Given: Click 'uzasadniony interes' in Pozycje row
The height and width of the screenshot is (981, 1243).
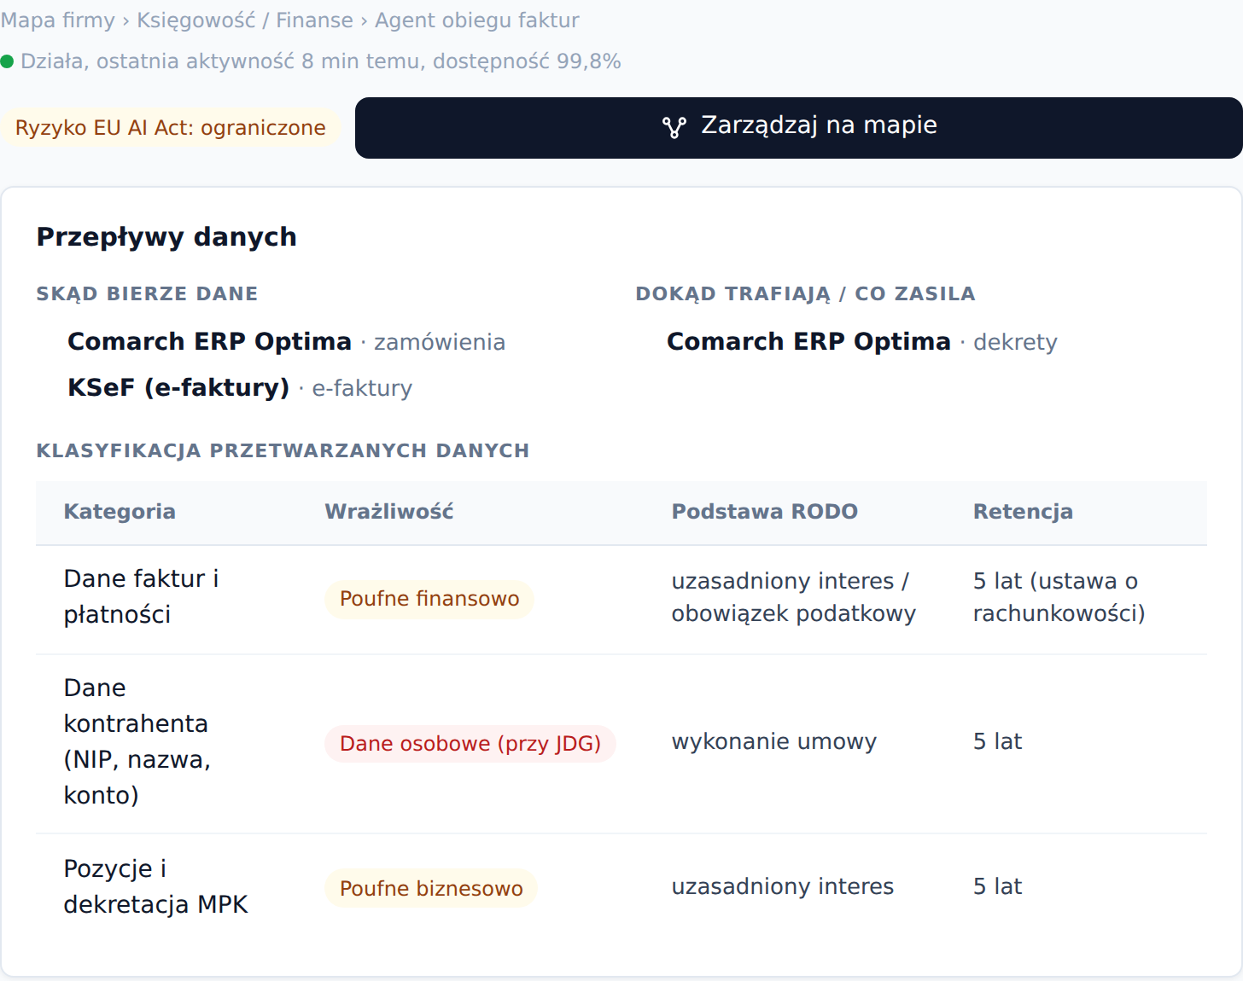Looking at the screenshot, I should pyautogui.click(x=783, y=887).
